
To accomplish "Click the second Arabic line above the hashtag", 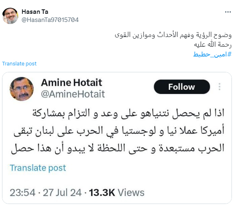I will 213,45.
